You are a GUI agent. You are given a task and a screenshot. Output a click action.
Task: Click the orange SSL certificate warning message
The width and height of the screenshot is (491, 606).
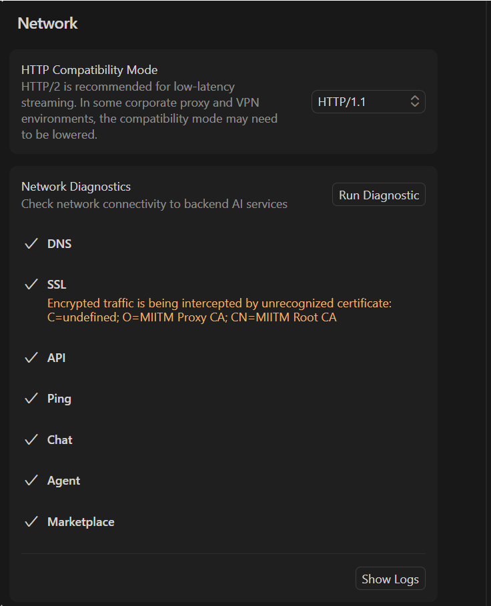click(219, 311)
